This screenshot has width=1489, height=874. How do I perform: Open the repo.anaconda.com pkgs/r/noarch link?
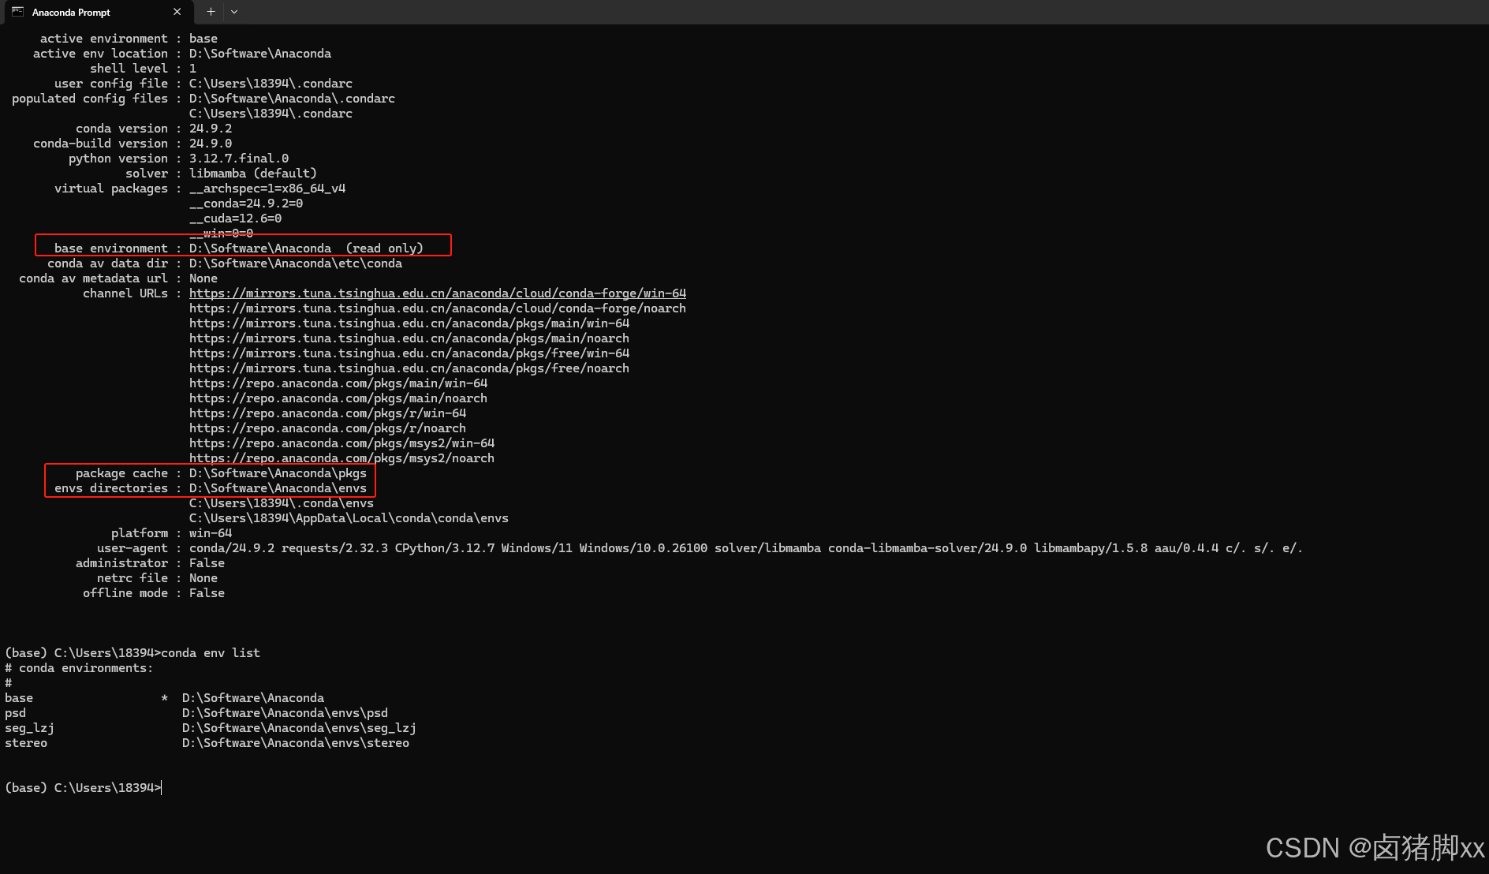[327, 428]
